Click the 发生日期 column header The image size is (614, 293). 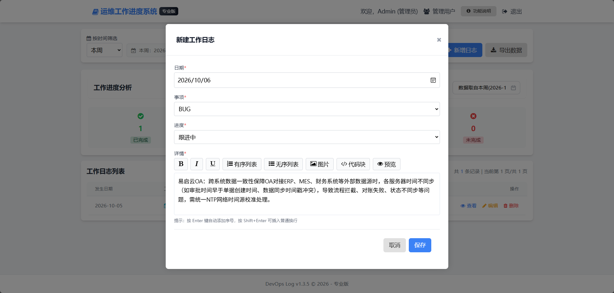coord(104,189)
